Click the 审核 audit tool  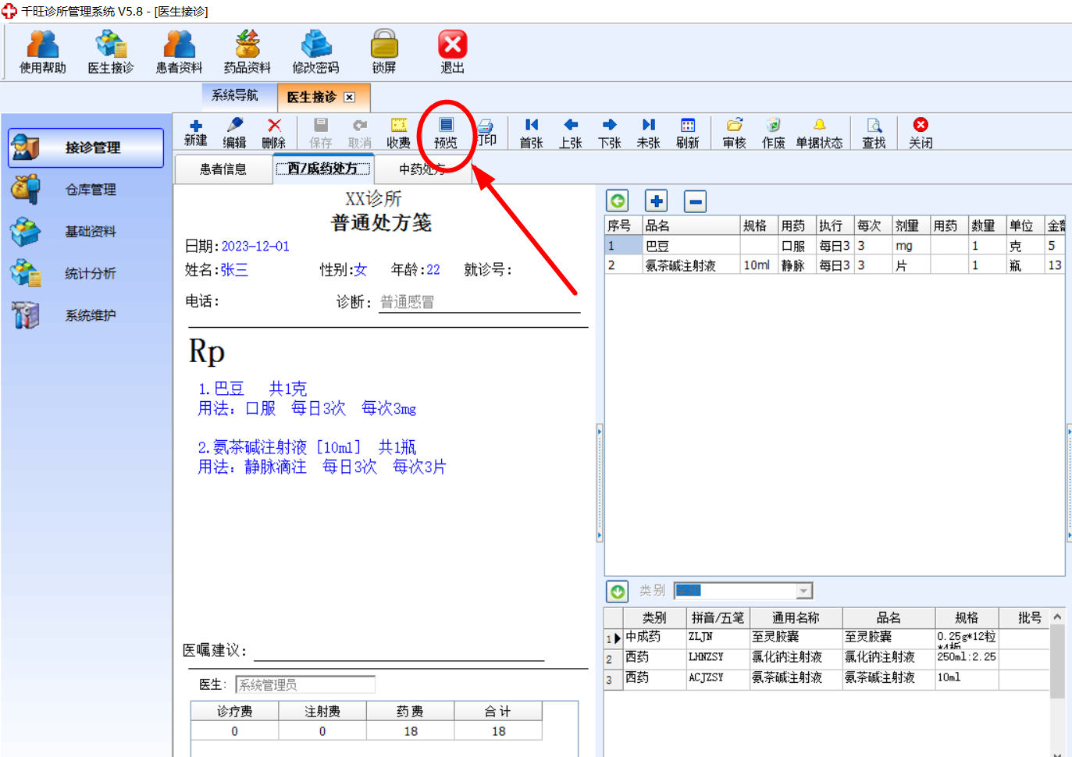click(734, 133)
